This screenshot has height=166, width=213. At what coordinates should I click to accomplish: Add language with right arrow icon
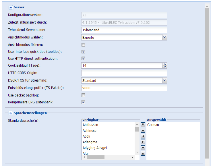pos(143,136)
